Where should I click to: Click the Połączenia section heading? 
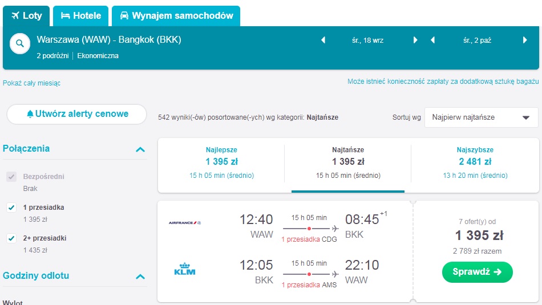pos(26,149)
